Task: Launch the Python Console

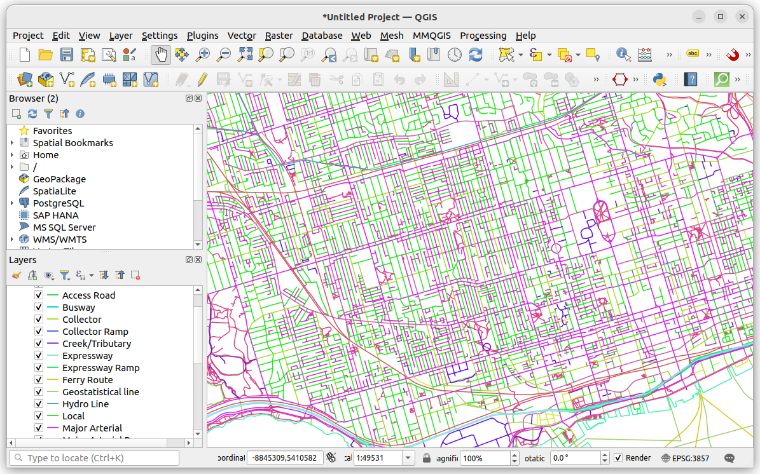Action: pos(658,79)
